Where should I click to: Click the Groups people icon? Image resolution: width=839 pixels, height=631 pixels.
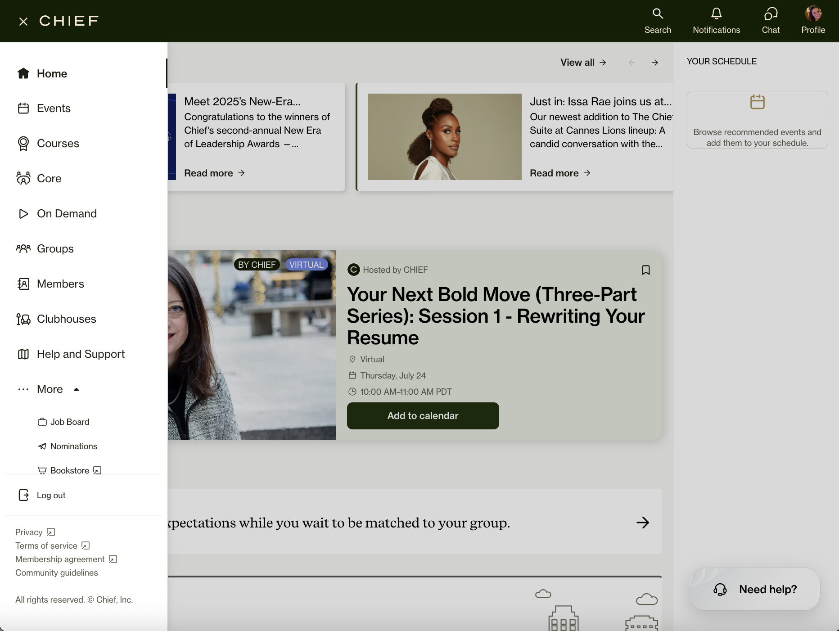pyautogui.click(x=23, y=248)
